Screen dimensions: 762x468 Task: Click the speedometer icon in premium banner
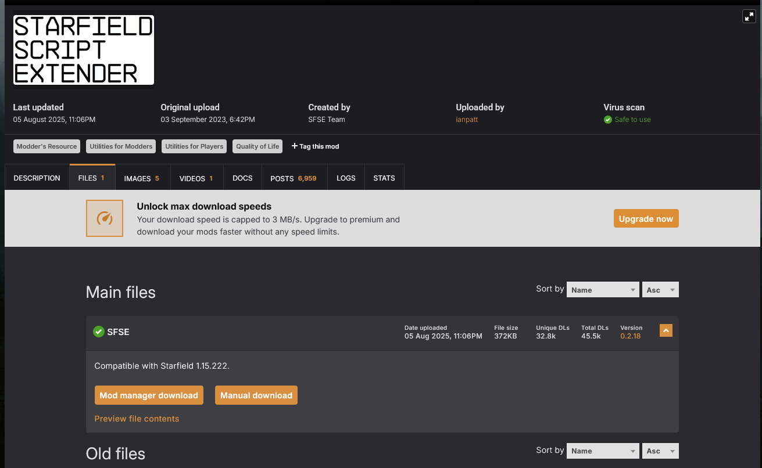coord(105,218)
